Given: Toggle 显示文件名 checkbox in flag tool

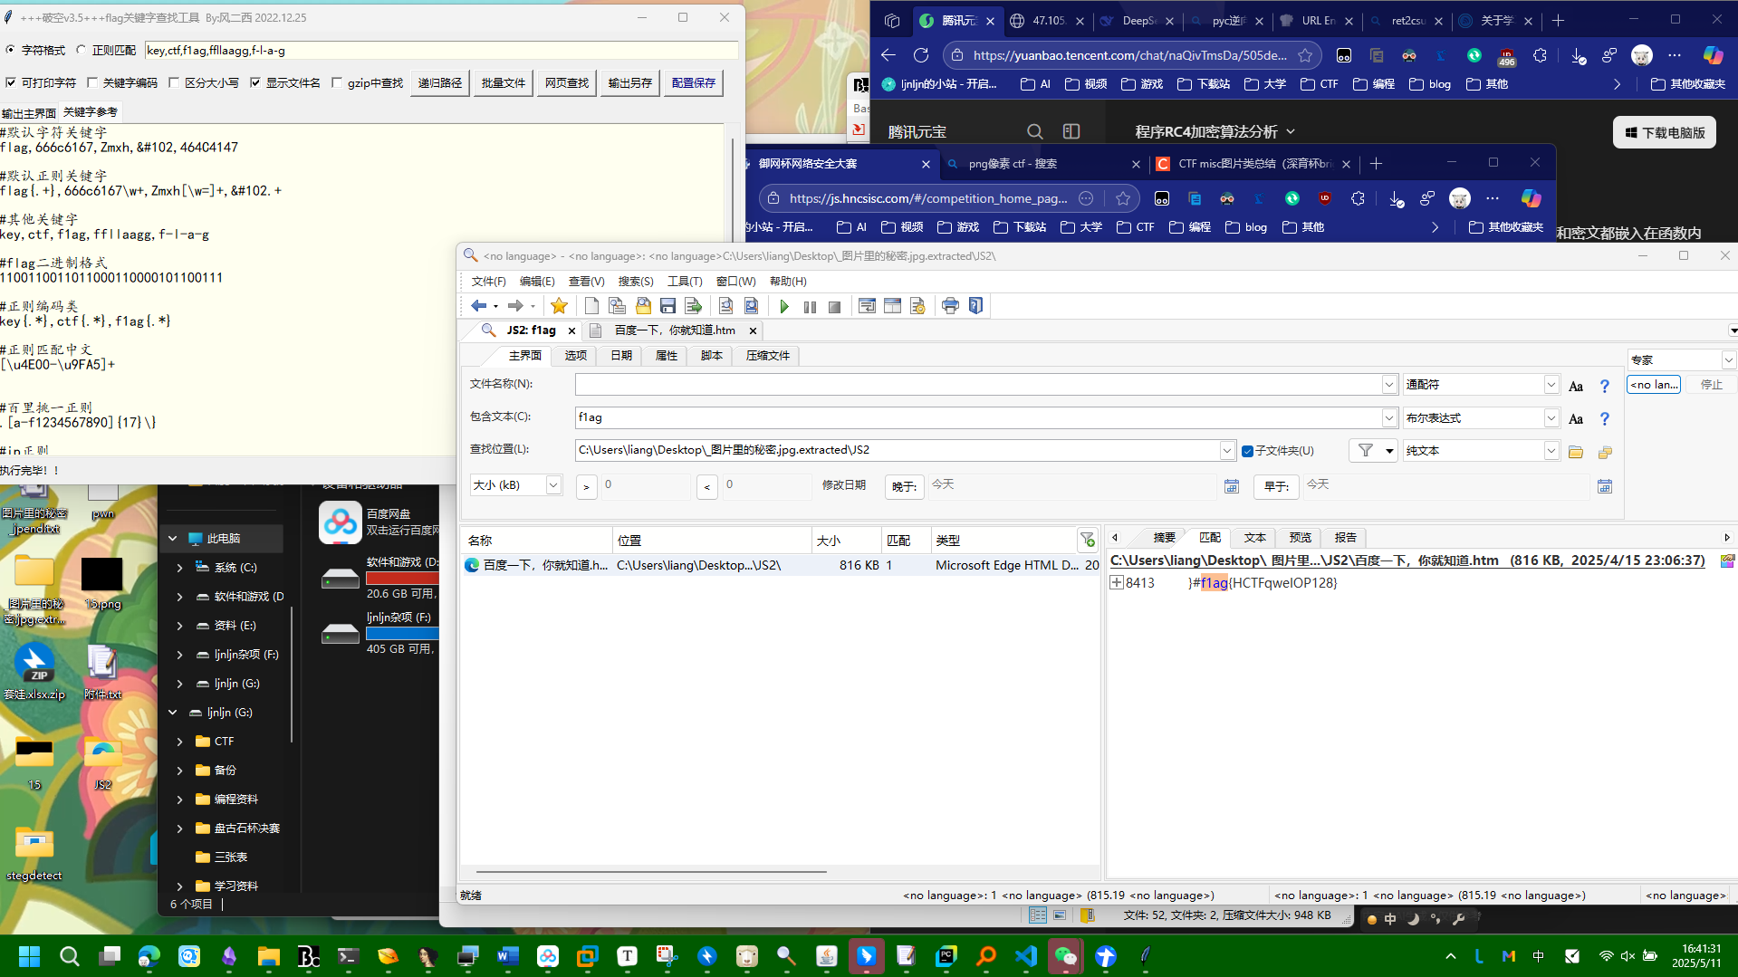Looking at the screenshot, I should [255, 82].
